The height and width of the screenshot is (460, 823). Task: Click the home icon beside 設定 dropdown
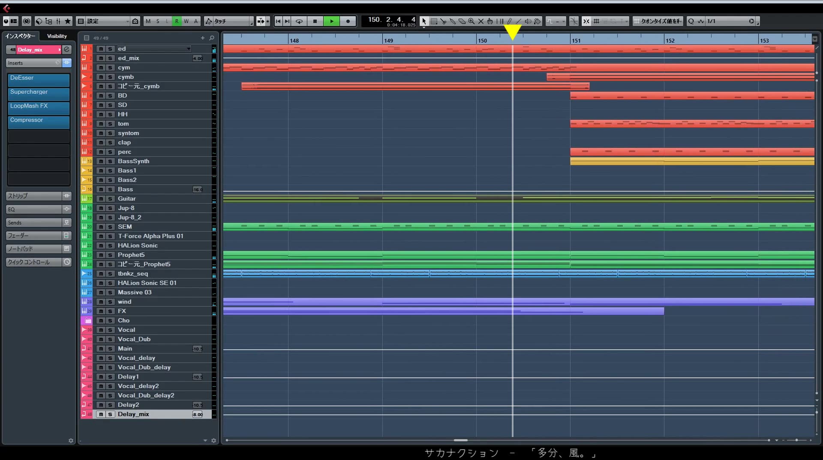point(135,21)
